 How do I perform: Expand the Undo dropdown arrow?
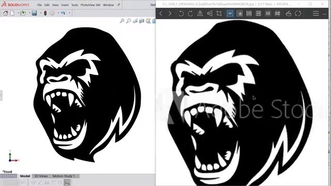tap(69, 13)
